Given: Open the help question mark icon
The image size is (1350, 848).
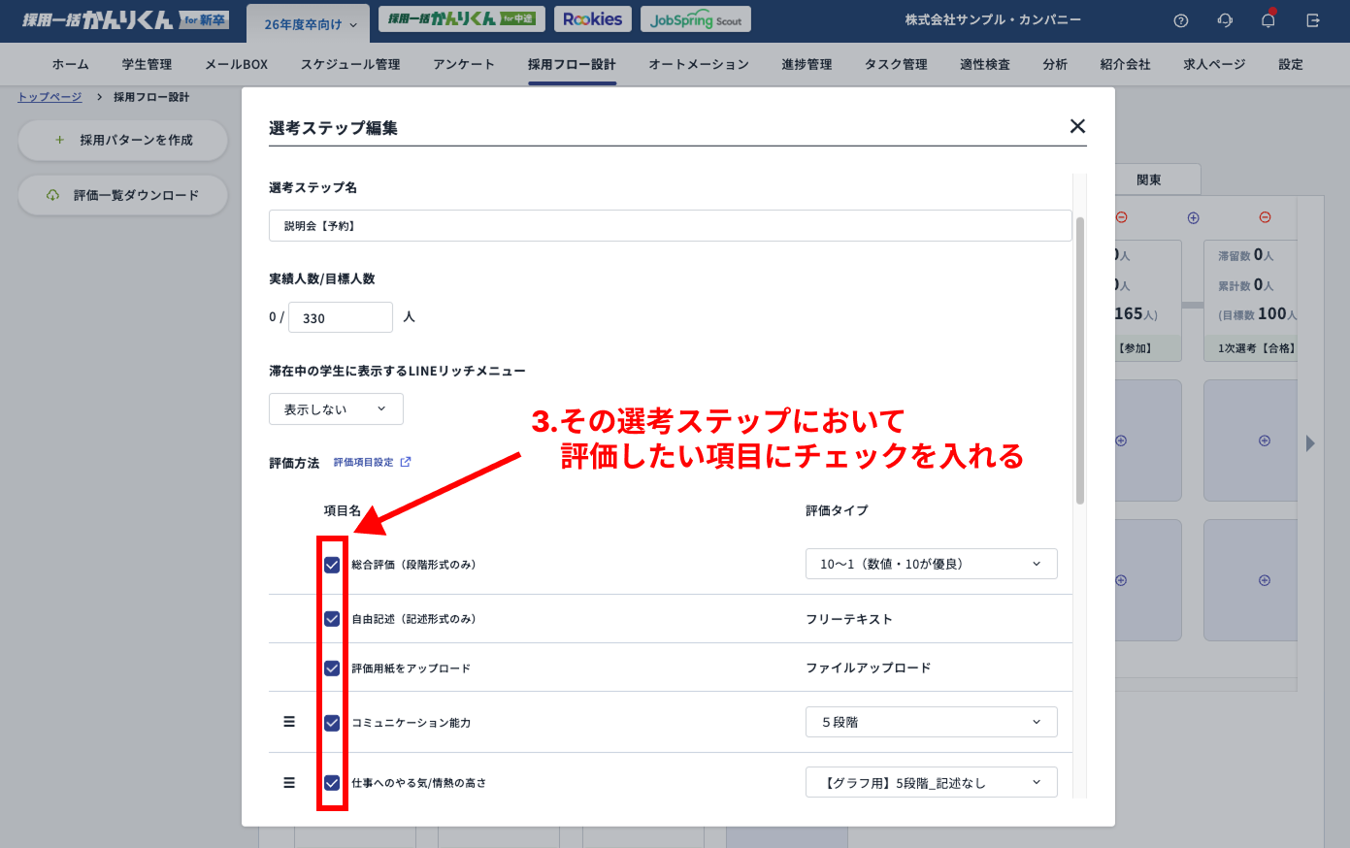Looking at the screenshot, I should (1180, 20).
